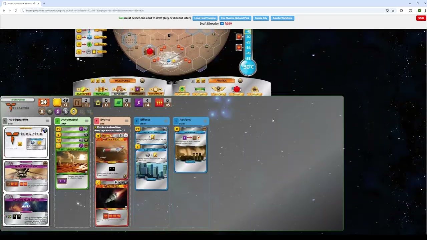Click the Draft Direction arrow icon
Viewport: 427px width, 240px height.
222,24
